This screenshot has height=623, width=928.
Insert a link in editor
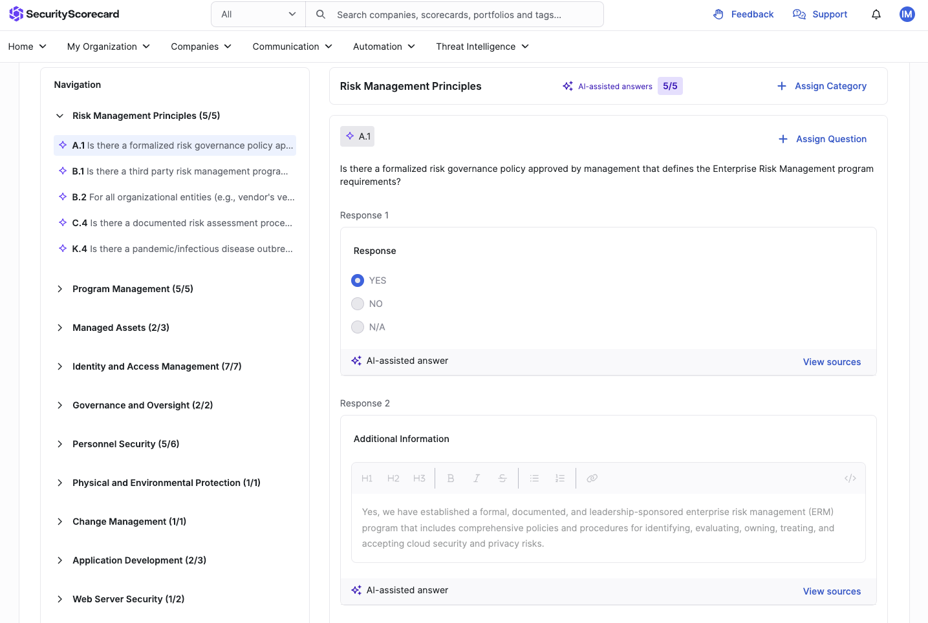(592, 478)
